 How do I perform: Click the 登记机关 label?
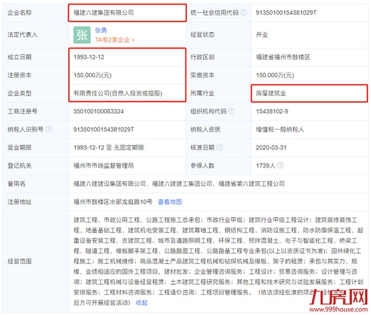20,166
